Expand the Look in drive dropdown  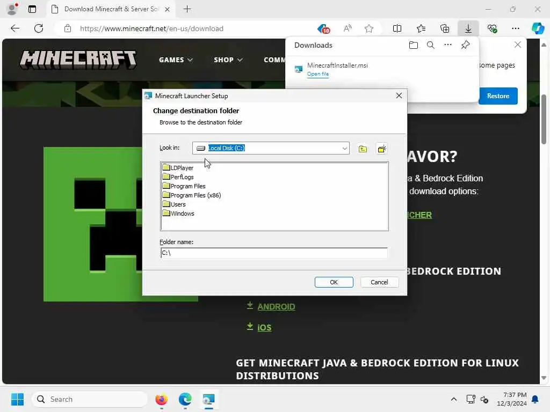pyautogui.click(x=344, y=148)
